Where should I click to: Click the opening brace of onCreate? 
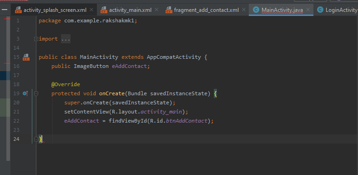(x=215, y=93)
